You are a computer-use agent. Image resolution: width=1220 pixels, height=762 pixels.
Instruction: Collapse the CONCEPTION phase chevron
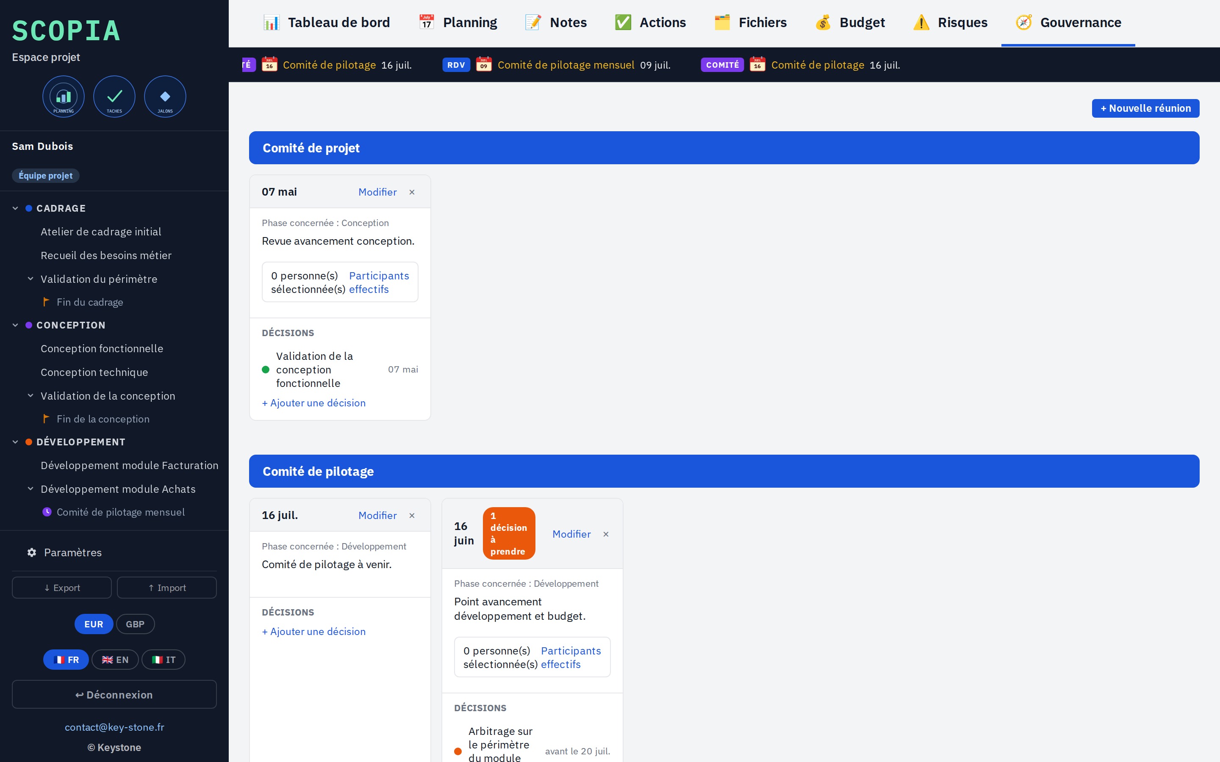(x=15, y=325)
